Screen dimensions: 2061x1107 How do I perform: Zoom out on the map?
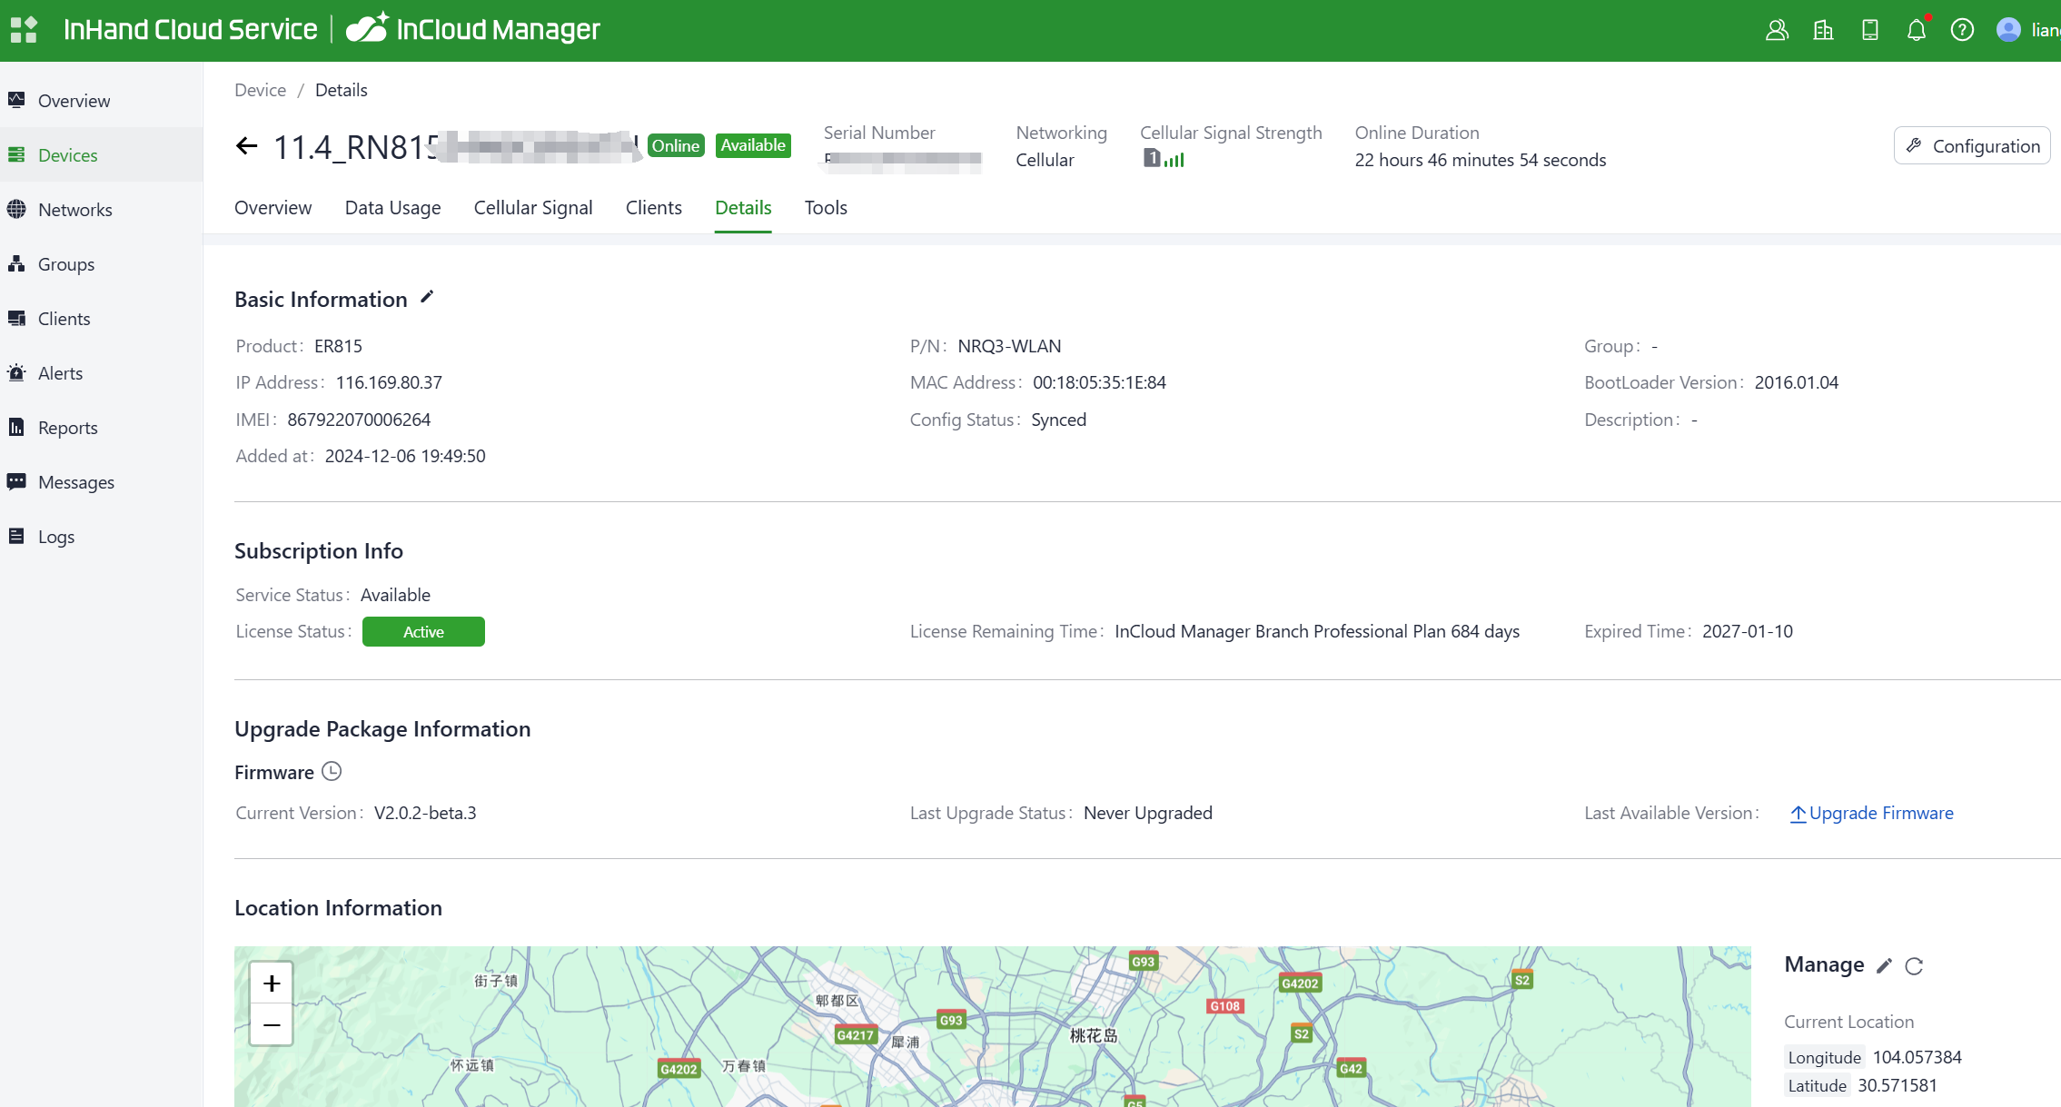point(272,1025)
